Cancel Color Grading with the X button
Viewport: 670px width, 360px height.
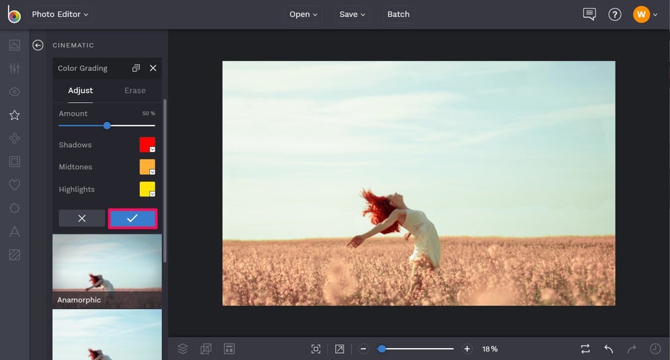pos(82,219)
